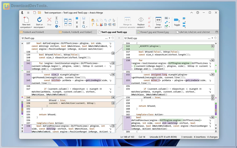This screenshot has width=237, height=148.
Task: Click the left pane change overview strip
Action: coord(22,84)
